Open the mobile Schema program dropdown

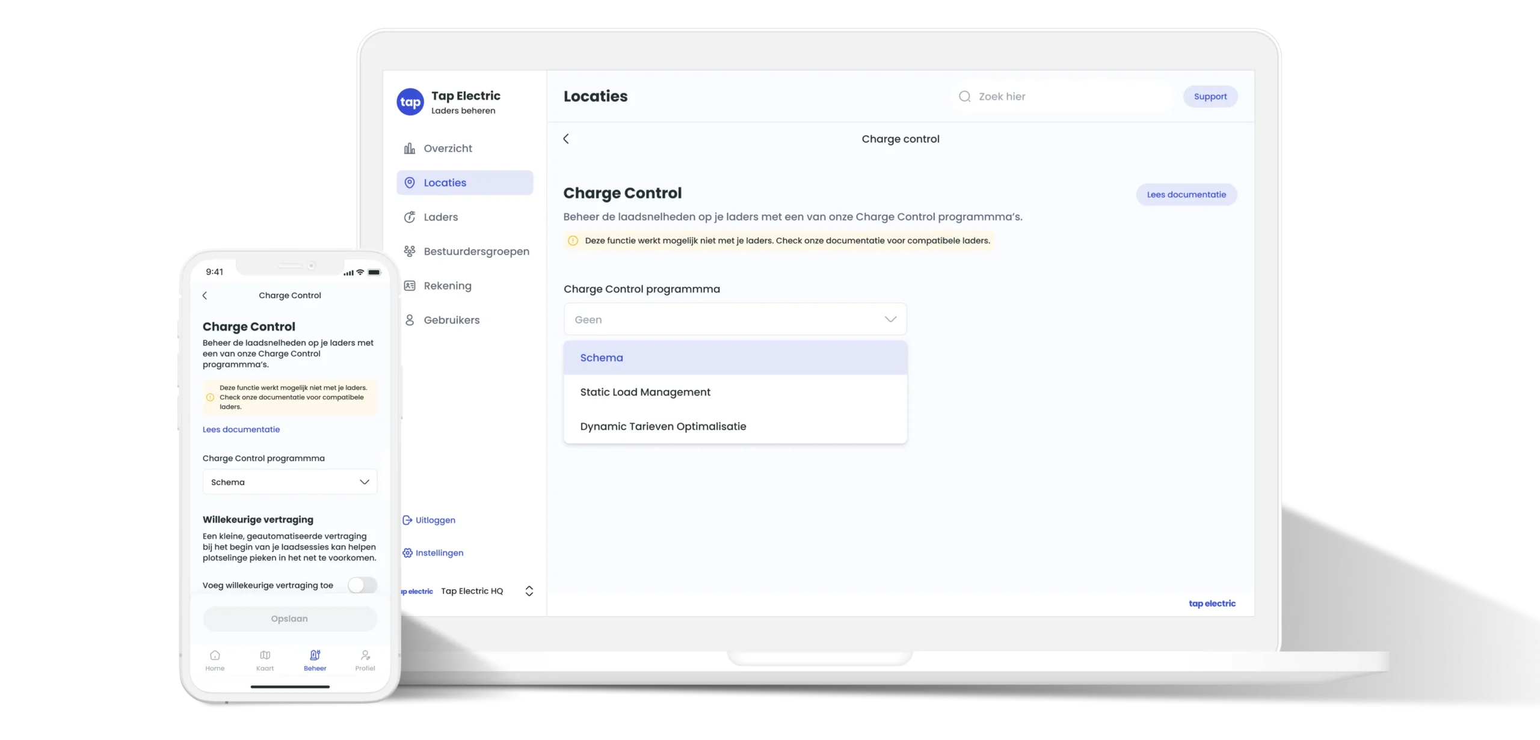pyautogui.click(x=289, y=482)
